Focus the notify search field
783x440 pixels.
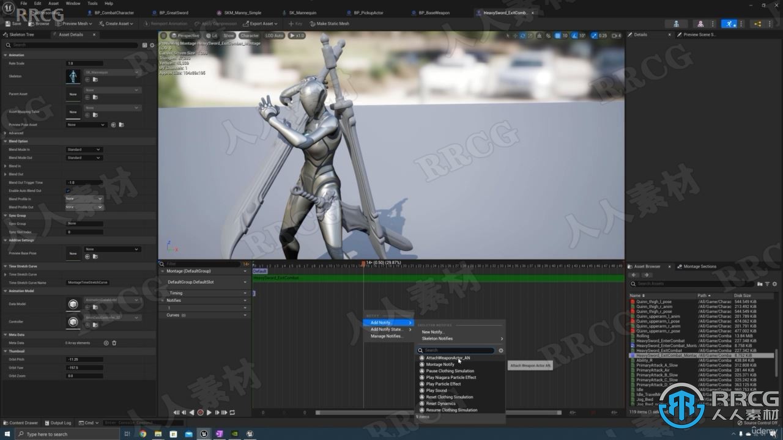(456, 351)
